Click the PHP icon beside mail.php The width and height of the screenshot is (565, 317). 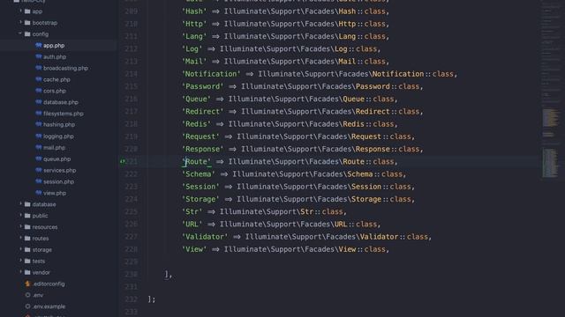pos(39,147)
